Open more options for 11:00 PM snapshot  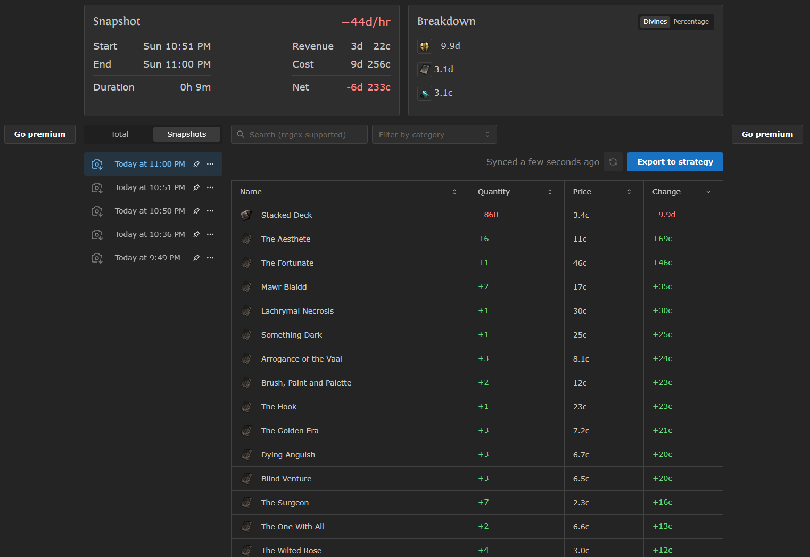pos(210,164)
